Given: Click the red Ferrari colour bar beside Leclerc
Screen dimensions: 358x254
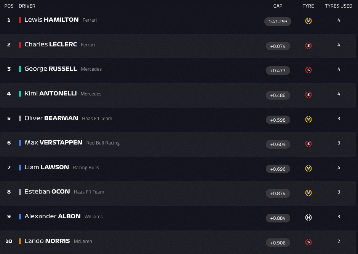Looking at the screenshot, I should (x=20, y=44).
